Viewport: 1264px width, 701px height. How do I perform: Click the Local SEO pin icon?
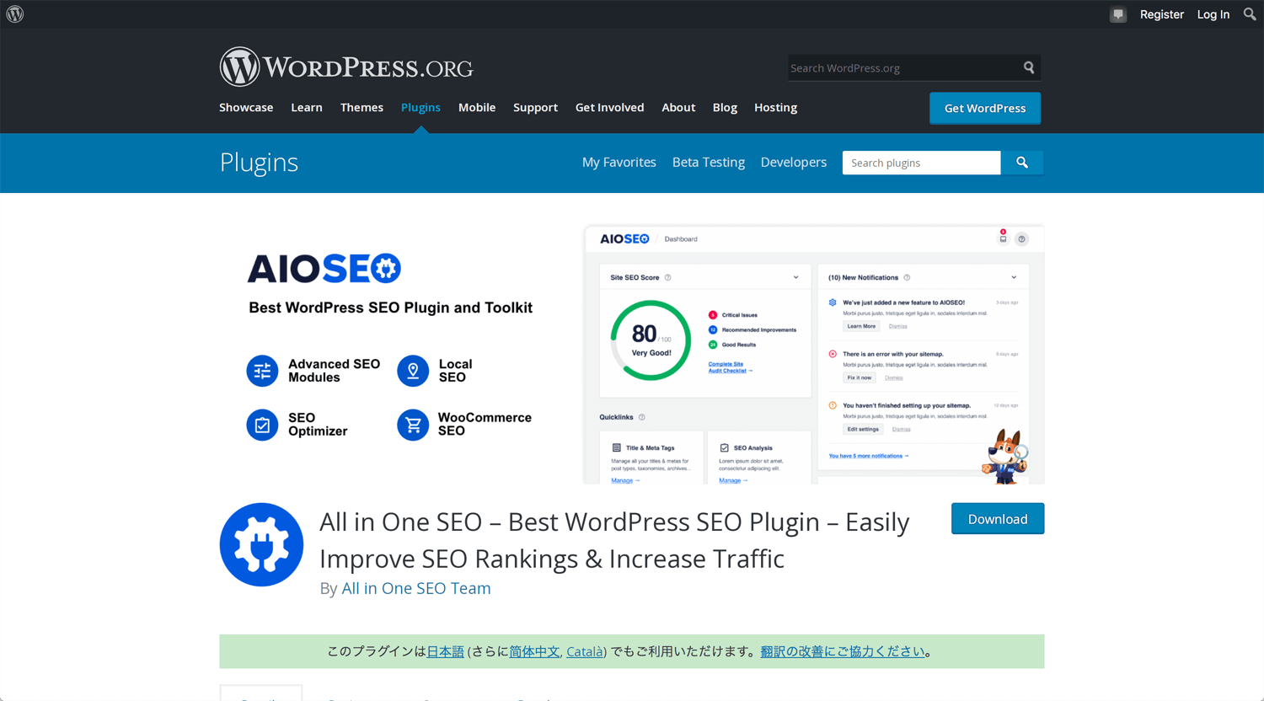(413, 371)
